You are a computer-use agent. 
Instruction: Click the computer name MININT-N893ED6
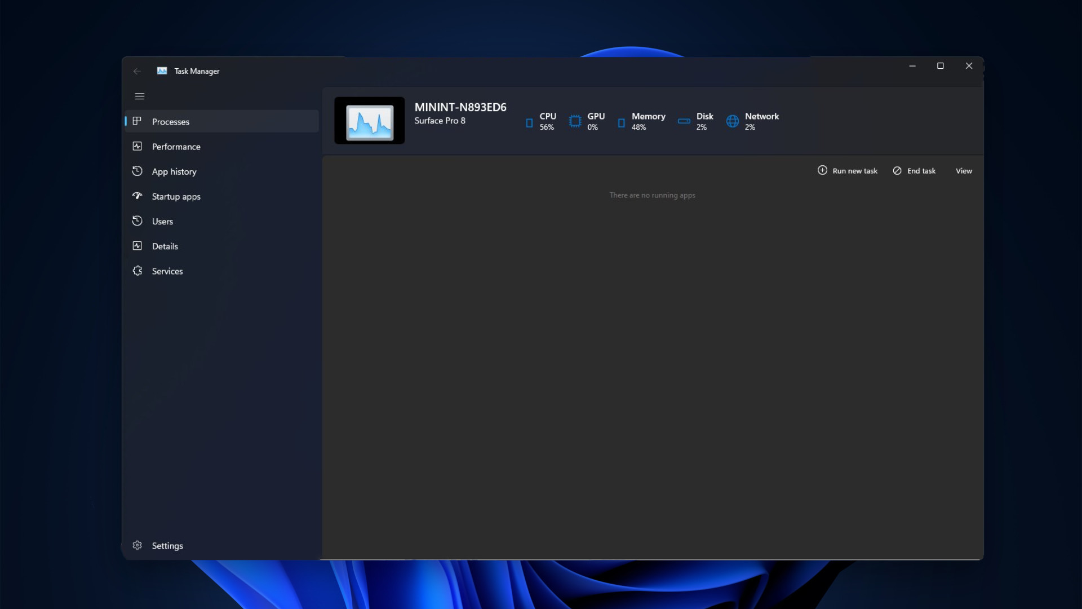[x=460, y=107]
